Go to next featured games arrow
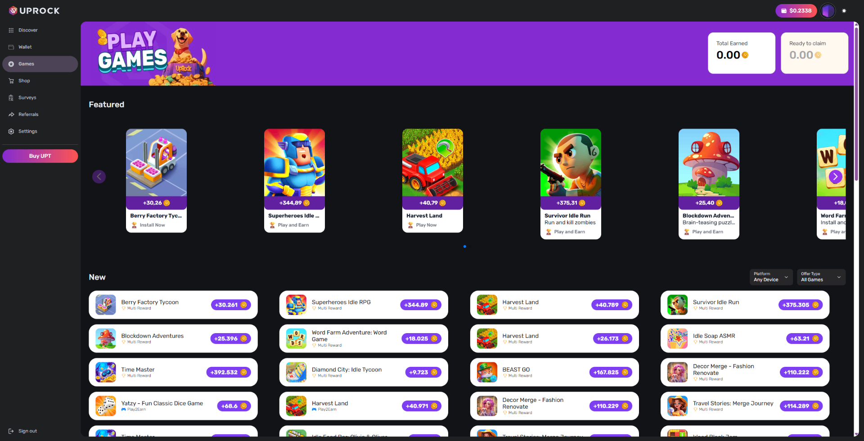 (835, 177)
